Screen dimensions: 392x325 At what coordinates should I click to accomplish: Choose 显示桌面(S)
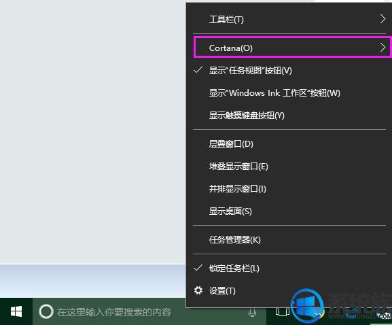pyautogui.click(x=289, y=211)
